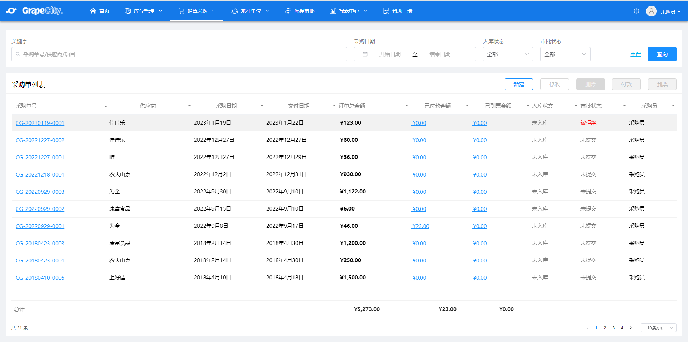Open the 10条/页 page size dropdown
688x342 pixels.
[x=658, y=328]
